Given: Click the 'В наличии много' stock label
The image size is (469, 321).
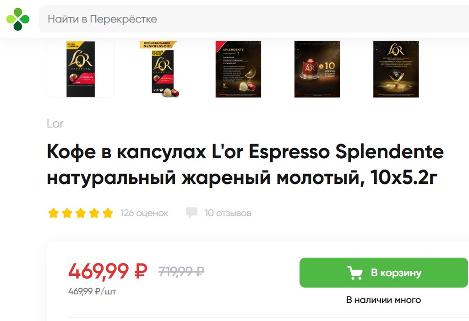Looking at the screenshot, I should [383, 300].
